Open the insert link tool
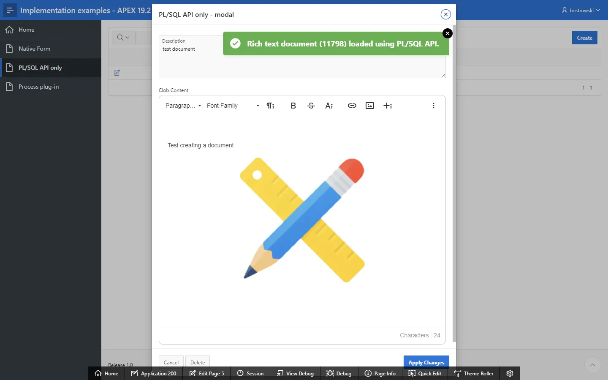The height and width of the screenshot is (380, 608). coord(352,106)
